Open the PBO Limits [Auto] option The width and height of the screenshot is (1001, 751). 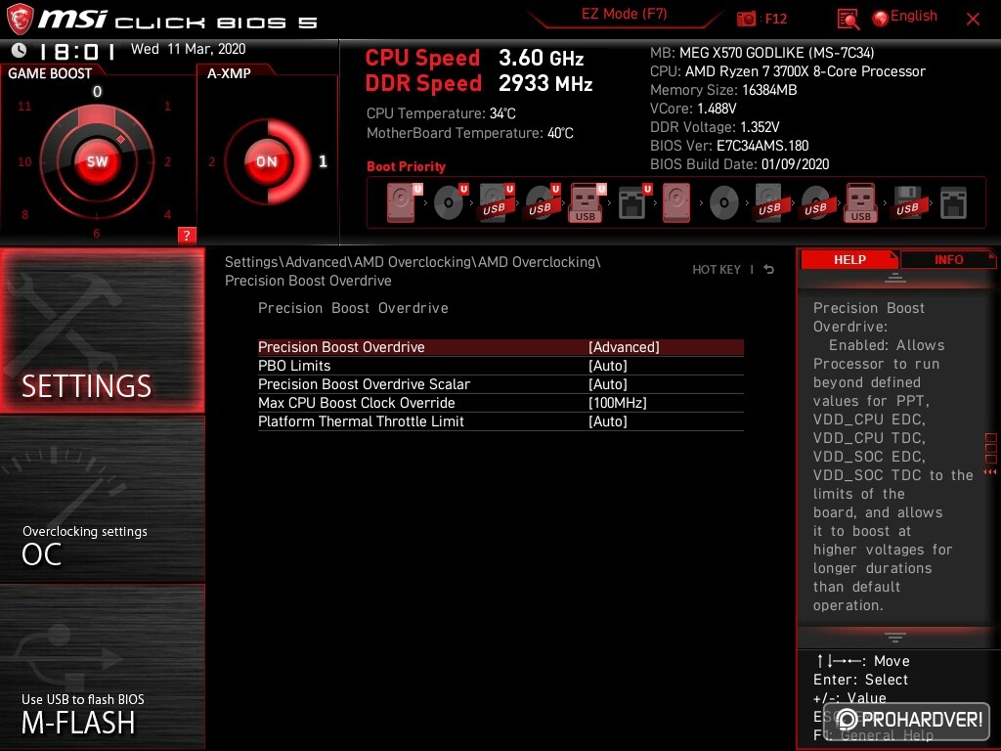click(500, 366)
